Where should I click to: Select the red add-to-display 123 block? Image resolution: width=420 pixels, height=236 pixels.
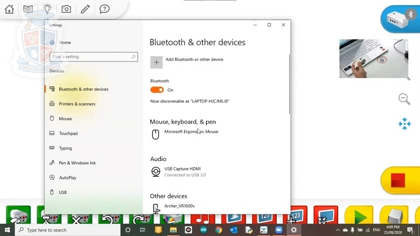[295, 214]
